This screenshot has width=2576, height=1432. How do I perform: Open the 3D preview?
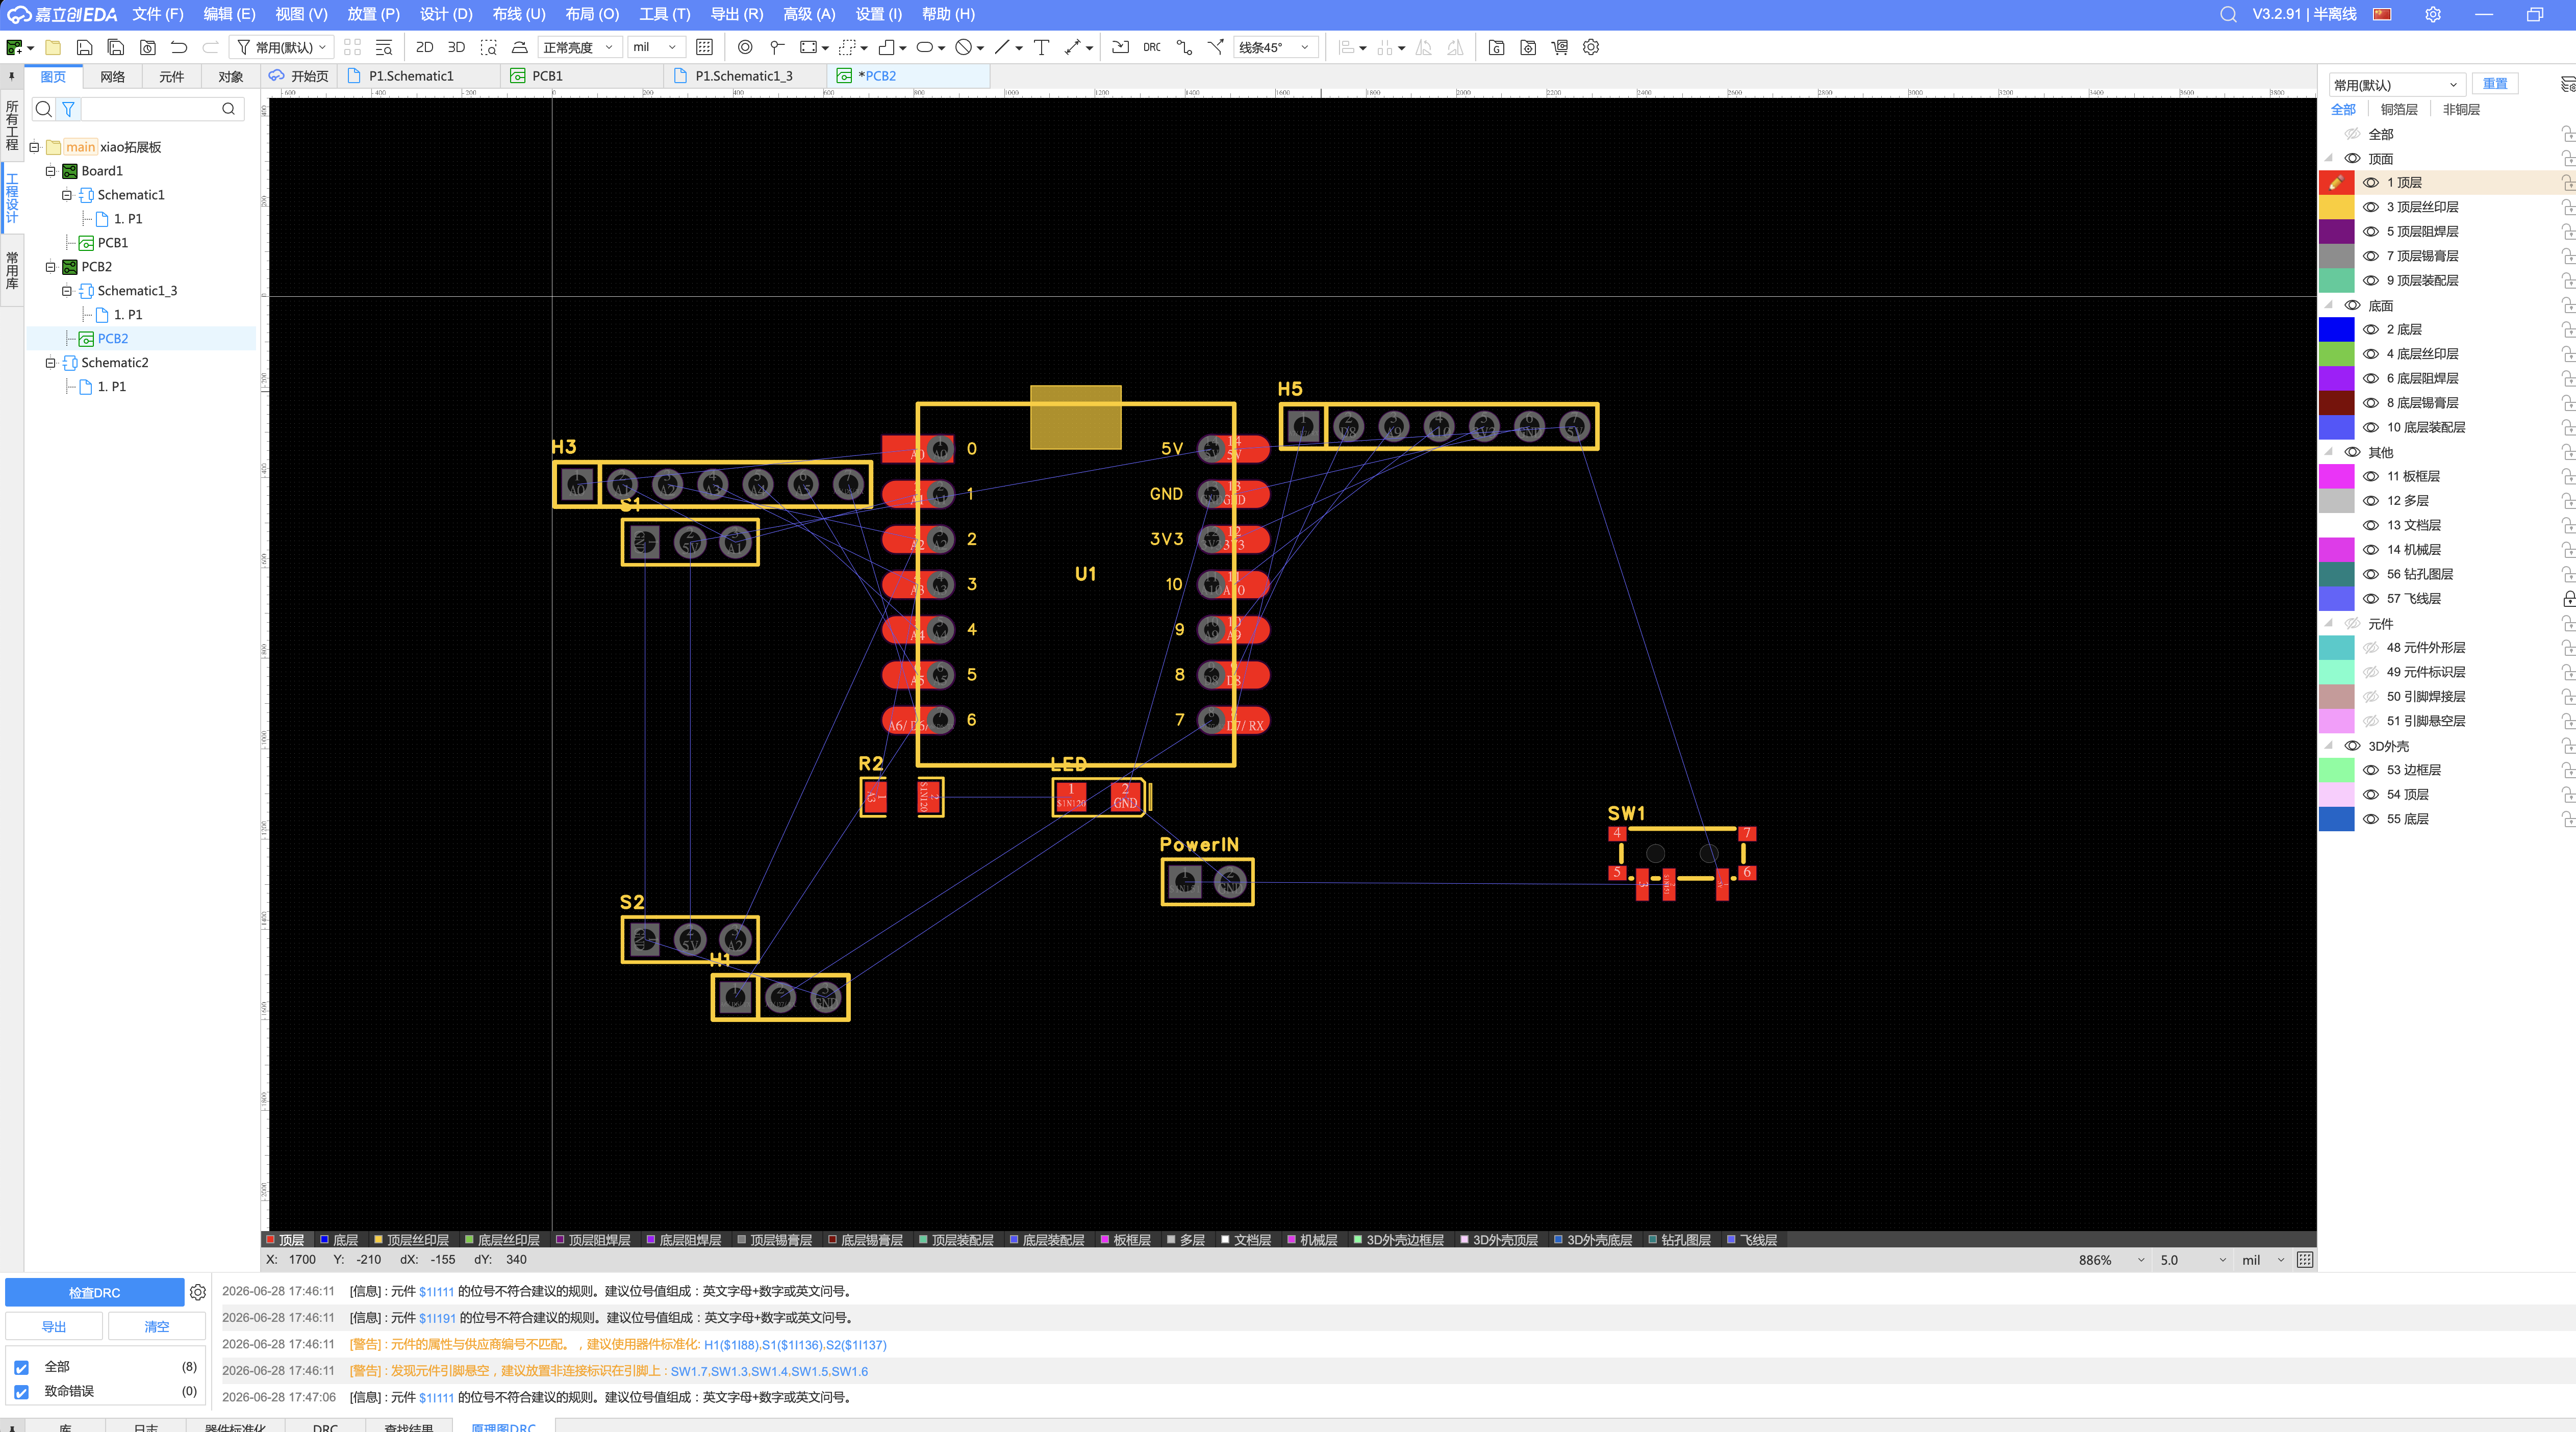tap(456, 47)
